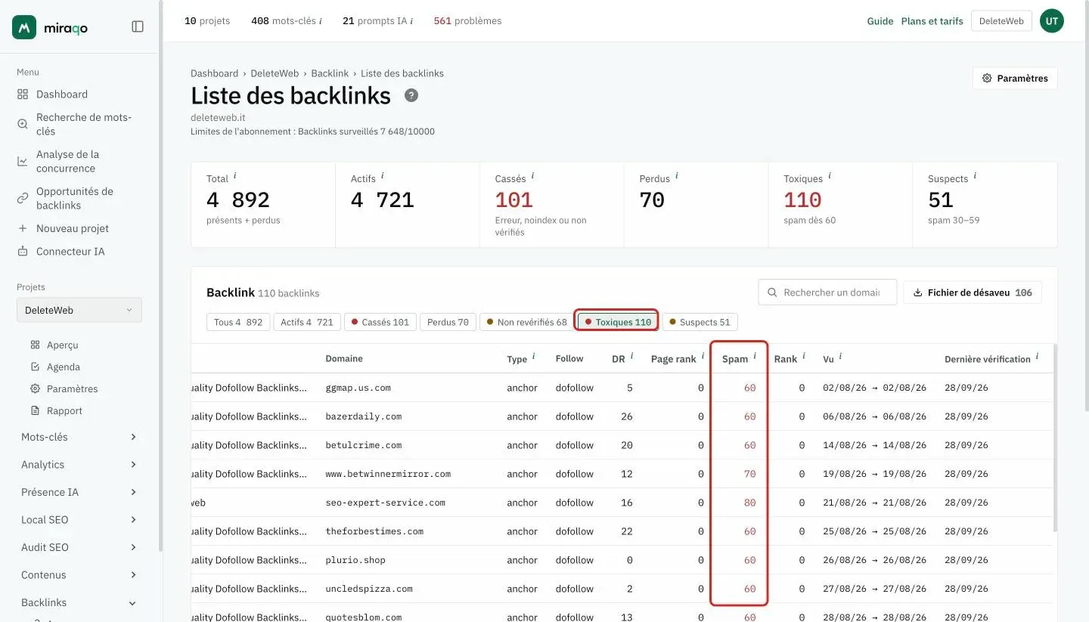Select the Actifs 4 721 filter tab
Image resolution: width=1089 pixels, height=622 pixels.
[307, 322]
